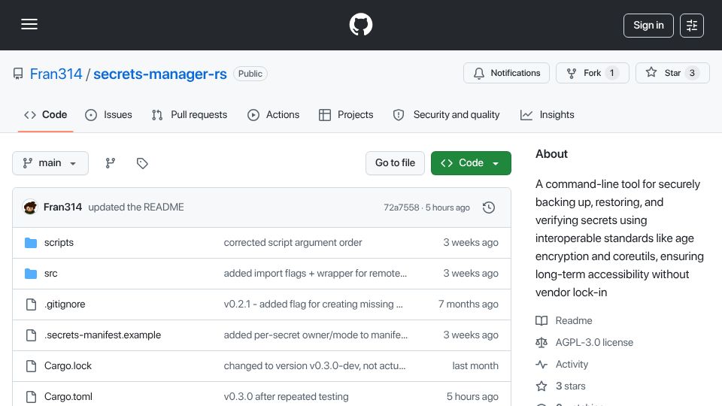Screen dimensions: 722x406
Task: Click the '7 months ago' timestamp
Action: coord(469,304)
